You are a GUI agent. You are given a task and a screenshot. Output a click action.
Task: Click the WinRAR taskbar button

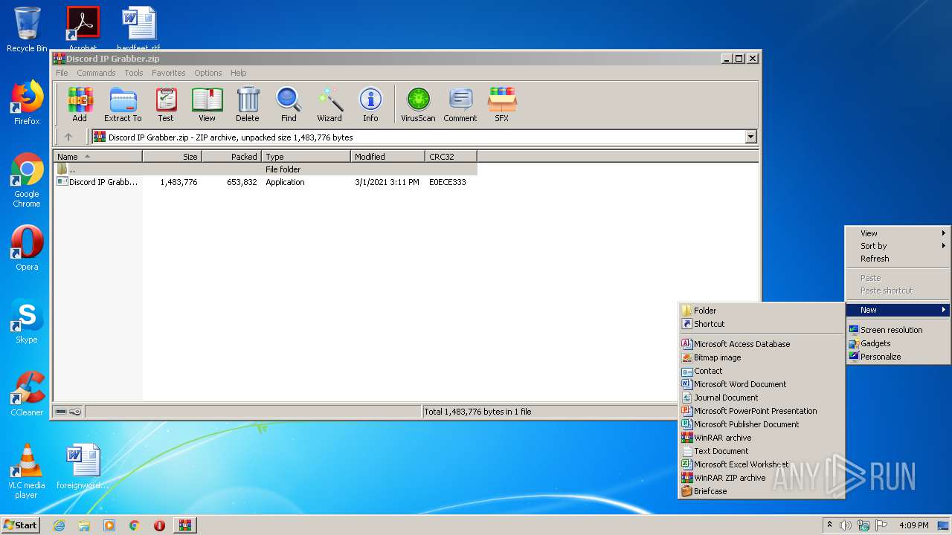pos(184,525)
